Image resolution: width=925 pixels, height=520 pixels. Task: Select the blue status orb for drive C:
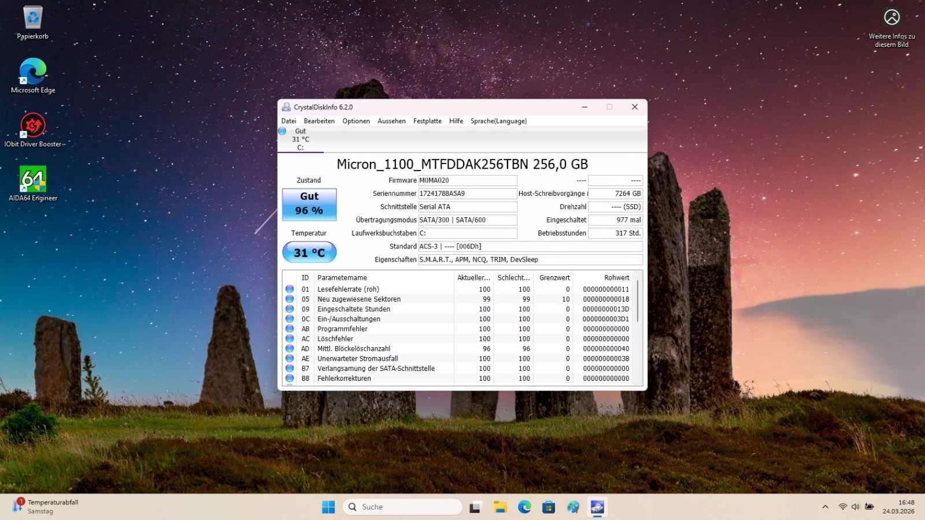[282, 131]
